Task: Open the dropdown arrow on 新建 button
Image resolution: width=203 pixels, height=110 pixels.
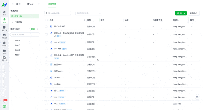Action: pos(184,13)
